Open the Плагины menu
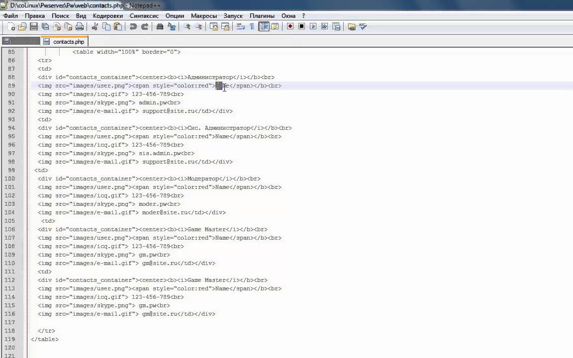Screen dimensions: 573x358 262,16
